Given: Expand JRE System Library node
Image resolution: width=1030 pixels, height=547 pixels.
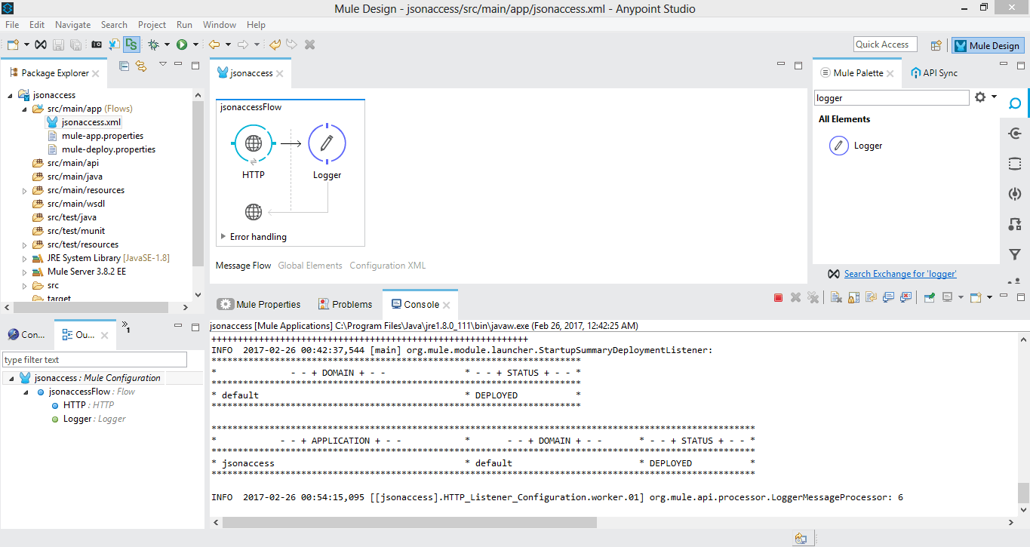Looking at the screenshot, I should pyautogui.click(x=25, y=259).
